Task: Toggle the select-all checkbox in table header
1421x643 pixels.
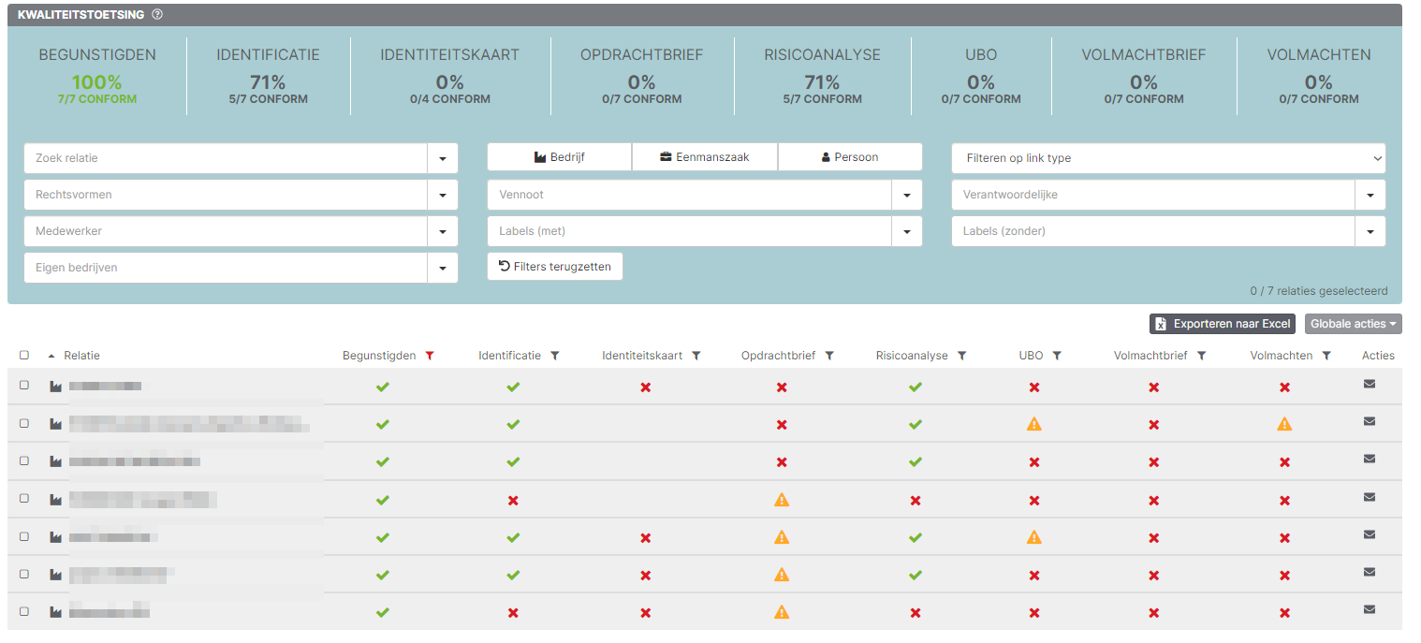Action: [24, 356]
